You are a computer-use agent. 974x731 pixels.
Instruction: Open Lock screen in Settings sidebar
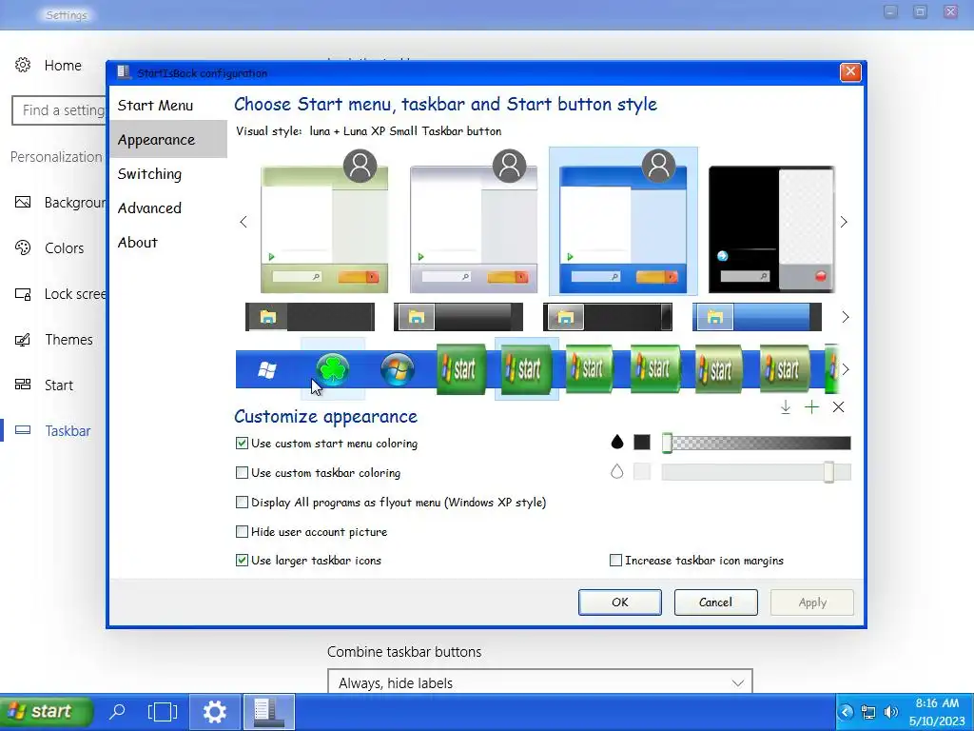61,294
